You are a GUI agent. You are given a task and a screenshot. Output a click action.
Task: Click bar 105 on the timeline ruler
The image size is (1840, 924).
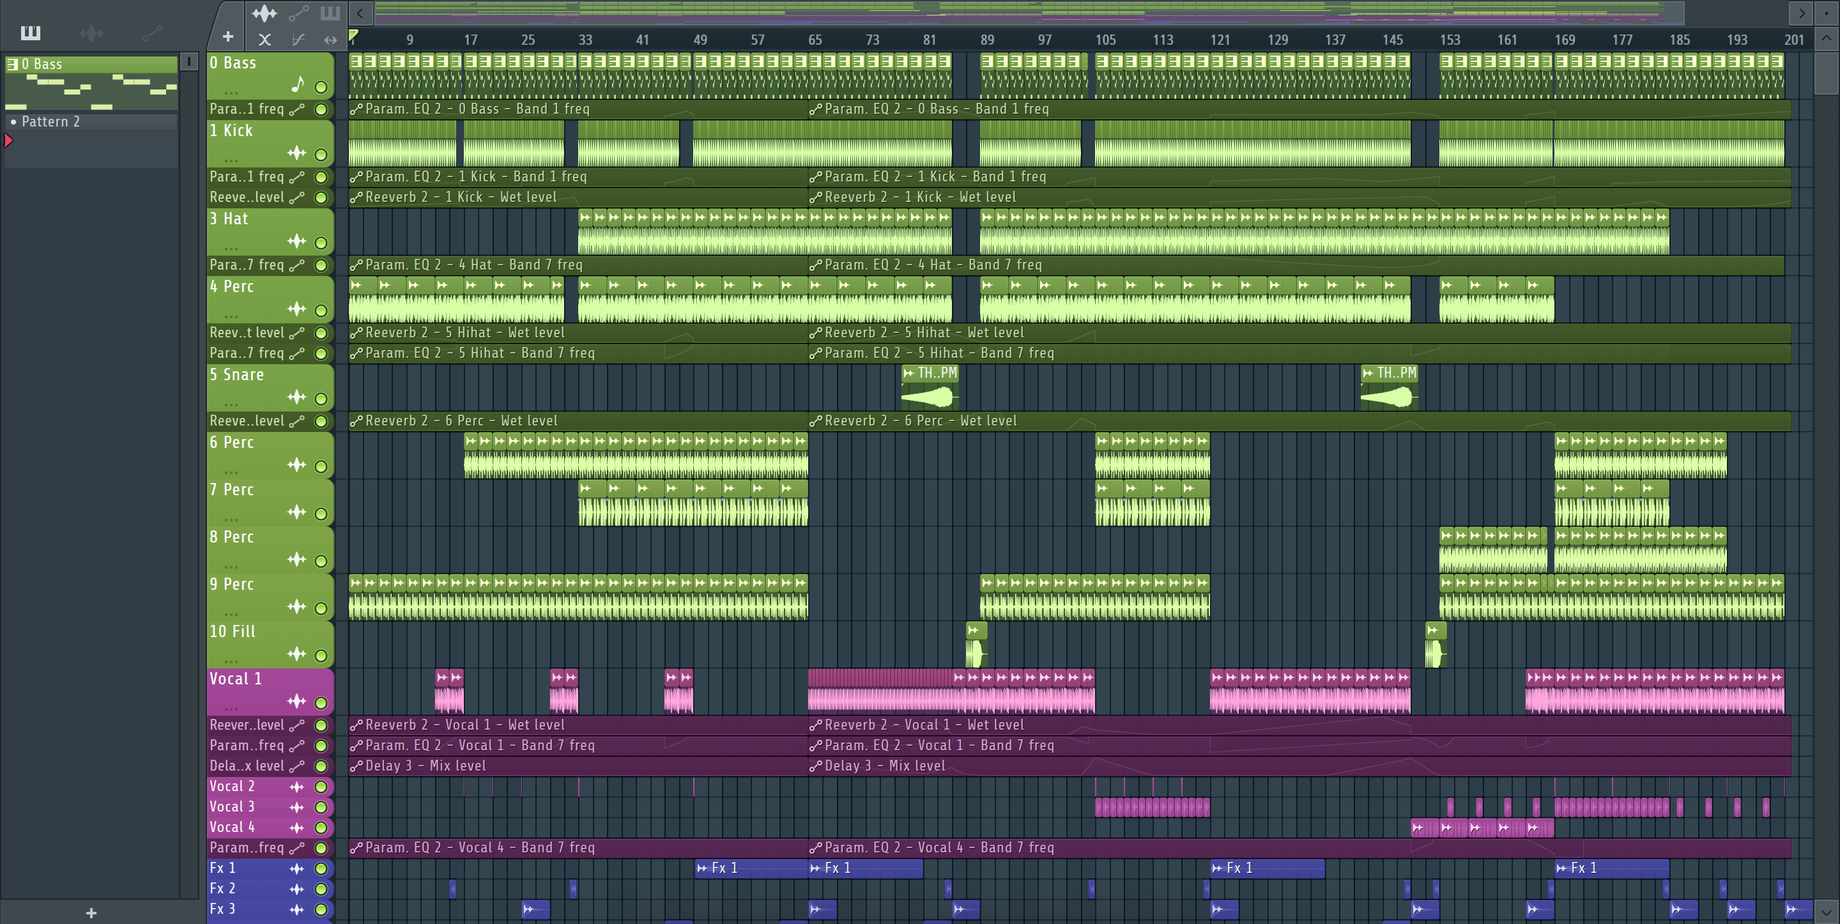click(x=1105, y=40)
